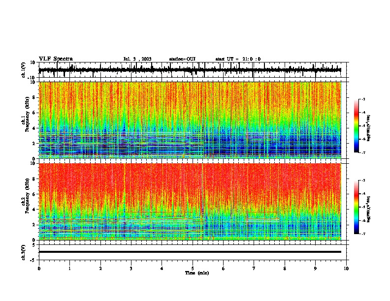The image size is (390, 301).
Task: Click the ch.1 colorbar log(PSD) label
Action: 369,128
